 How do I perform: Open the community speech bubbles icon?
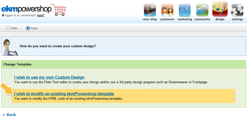(202, 10)
